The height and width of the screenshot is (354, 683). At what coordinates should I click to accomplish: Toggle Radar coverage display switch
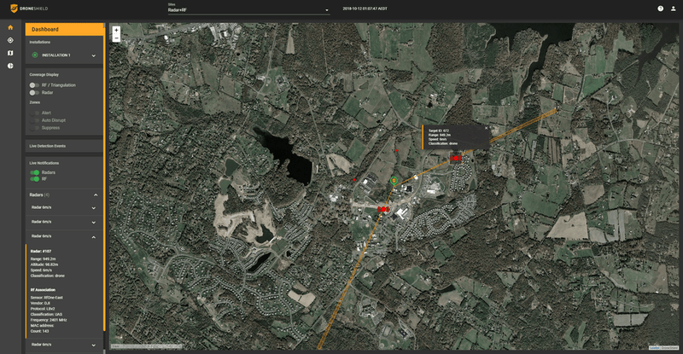click(x=33, y=93)
